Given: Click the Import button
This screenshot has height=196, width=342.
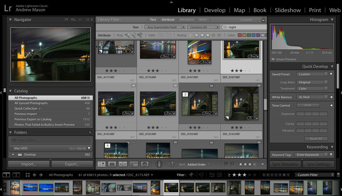Looking at the screenshot, I should [29, 164].
